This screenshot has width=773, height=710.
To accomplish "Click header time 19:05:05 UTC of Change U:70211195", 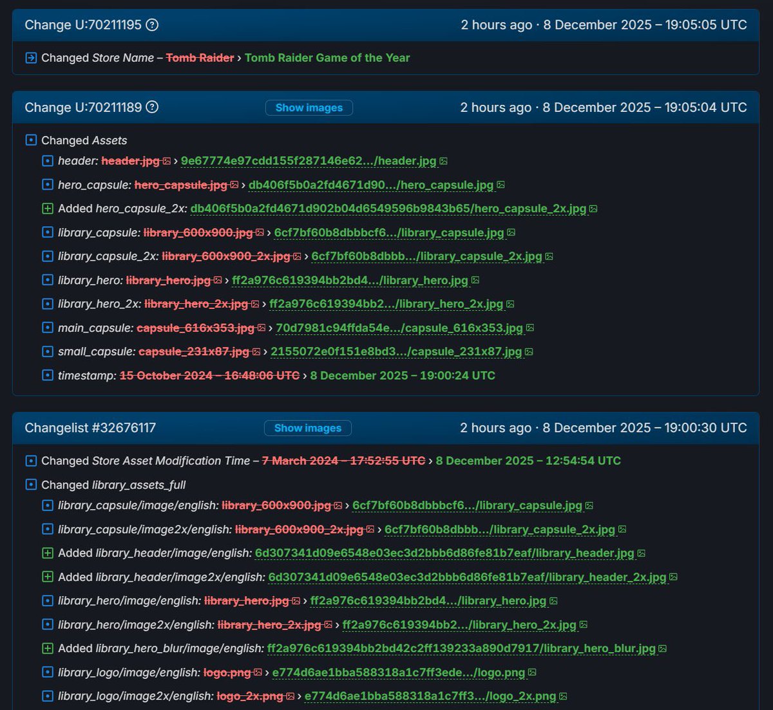I will (705, 25).
